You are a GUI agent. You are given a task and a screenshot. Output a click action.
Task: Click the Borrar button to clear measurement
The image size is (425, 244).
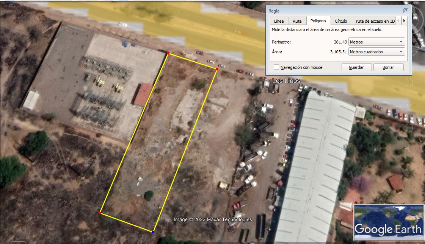(x=388, y=67)
